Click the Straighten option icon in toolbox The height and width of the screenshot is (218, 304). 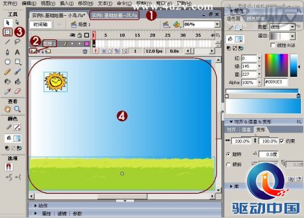(18, 177)
